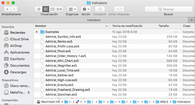Click the 140 KB size cell
Screen dimensions: 195x105
tap(172, 56)
